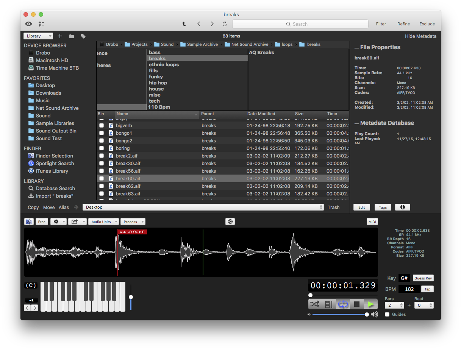Open the Process dropdown

click(133, 222)
